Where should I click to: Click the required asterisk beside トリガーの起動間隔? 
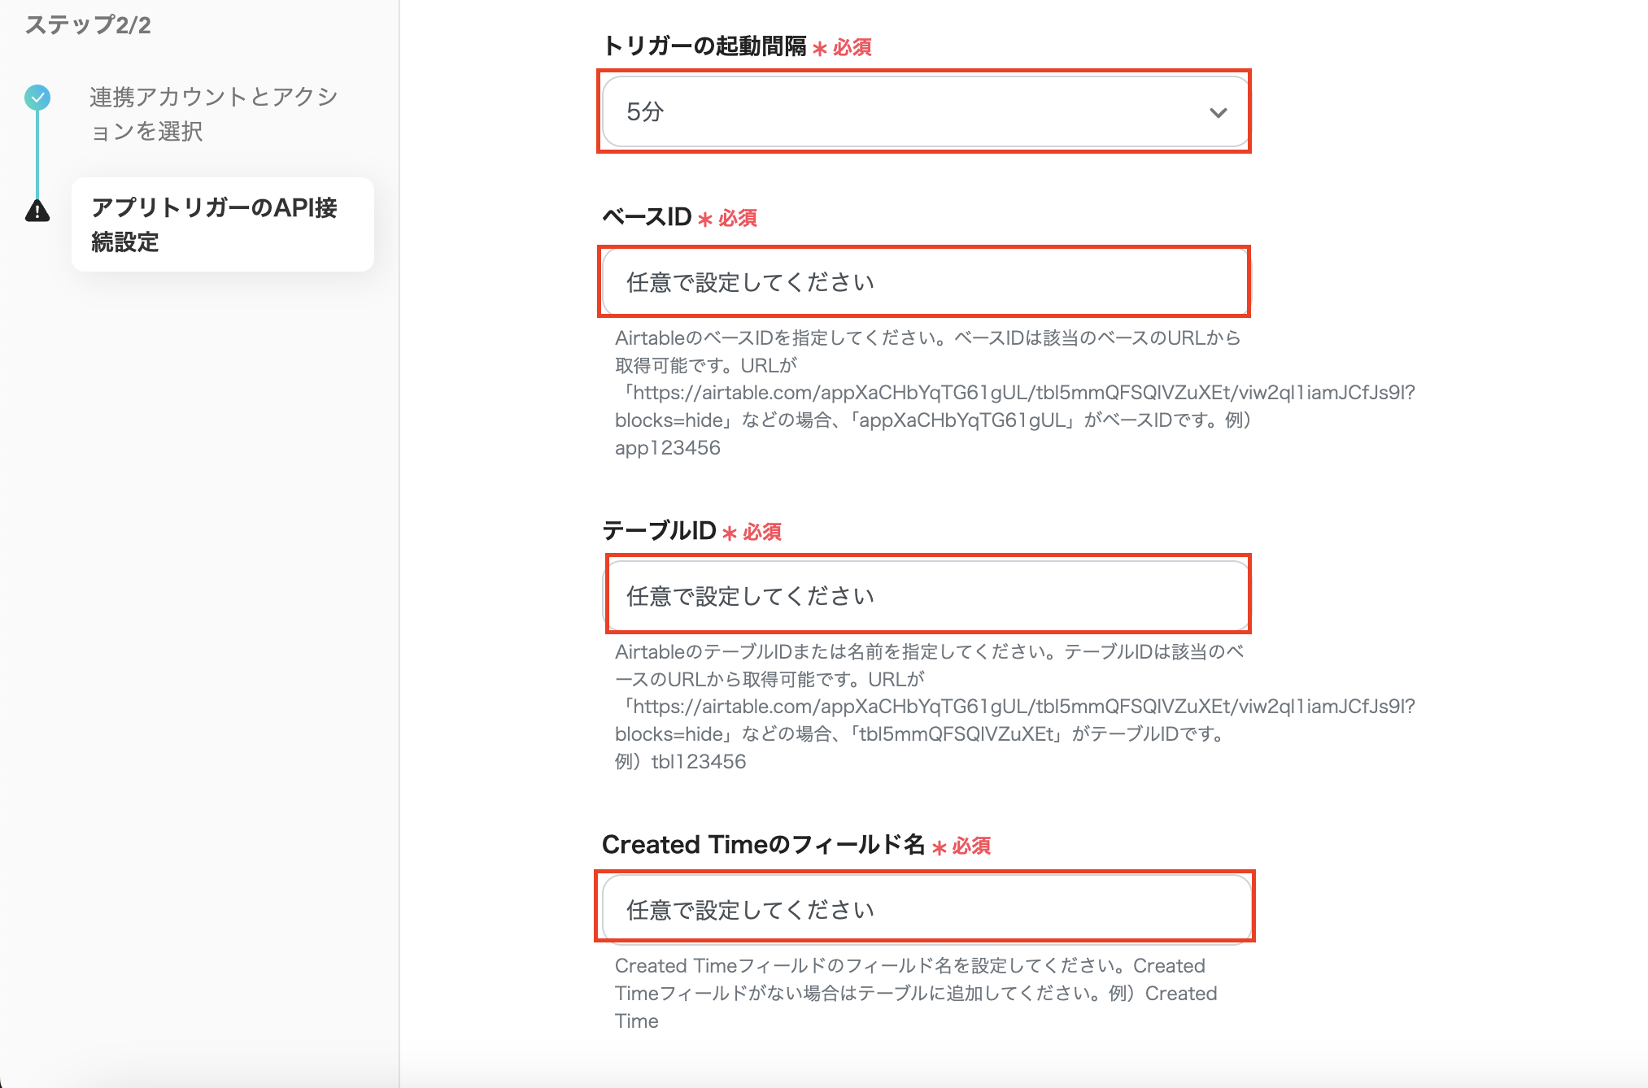point(820,49)
